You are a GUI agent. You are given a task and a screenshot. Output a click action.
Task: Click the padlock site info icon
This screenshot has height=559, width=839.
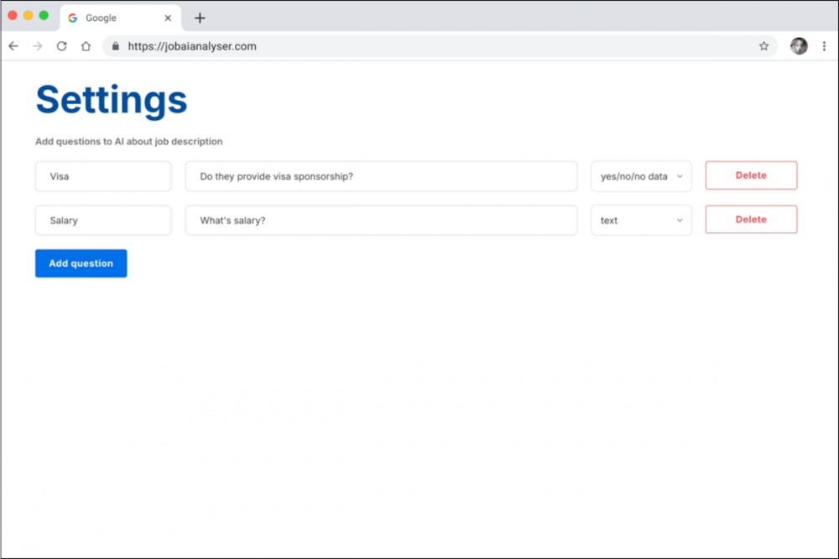click(116, 46)
